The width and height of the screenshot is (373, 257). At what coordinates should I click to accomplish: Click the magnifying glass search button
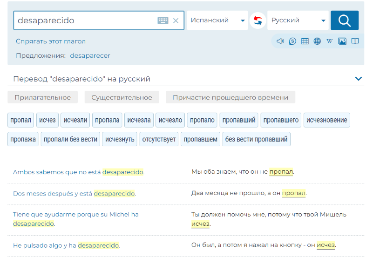tap(344, 20)
